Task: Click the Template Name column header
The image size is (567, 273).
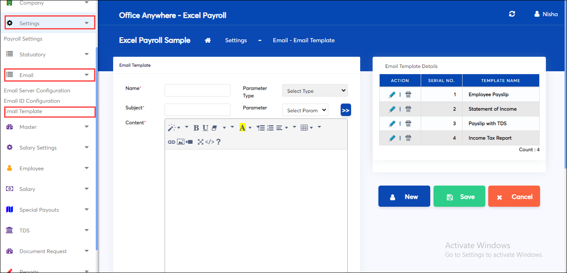Action: click(x=501, y=80)
